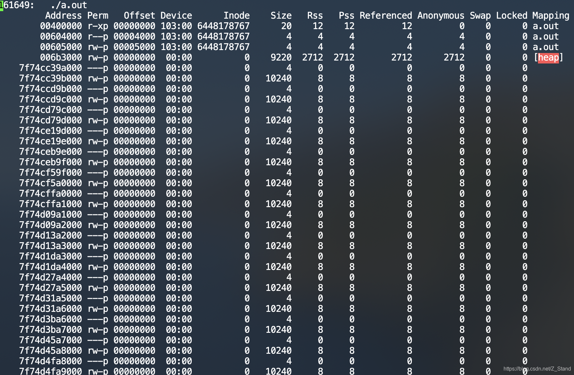Click the Swap column header
The height and width of the screenshot is (375, 574).
coord(480,16)
